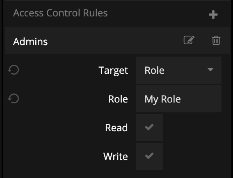
Task: Reset the Target field to default
Action: [x=14, y=70]
